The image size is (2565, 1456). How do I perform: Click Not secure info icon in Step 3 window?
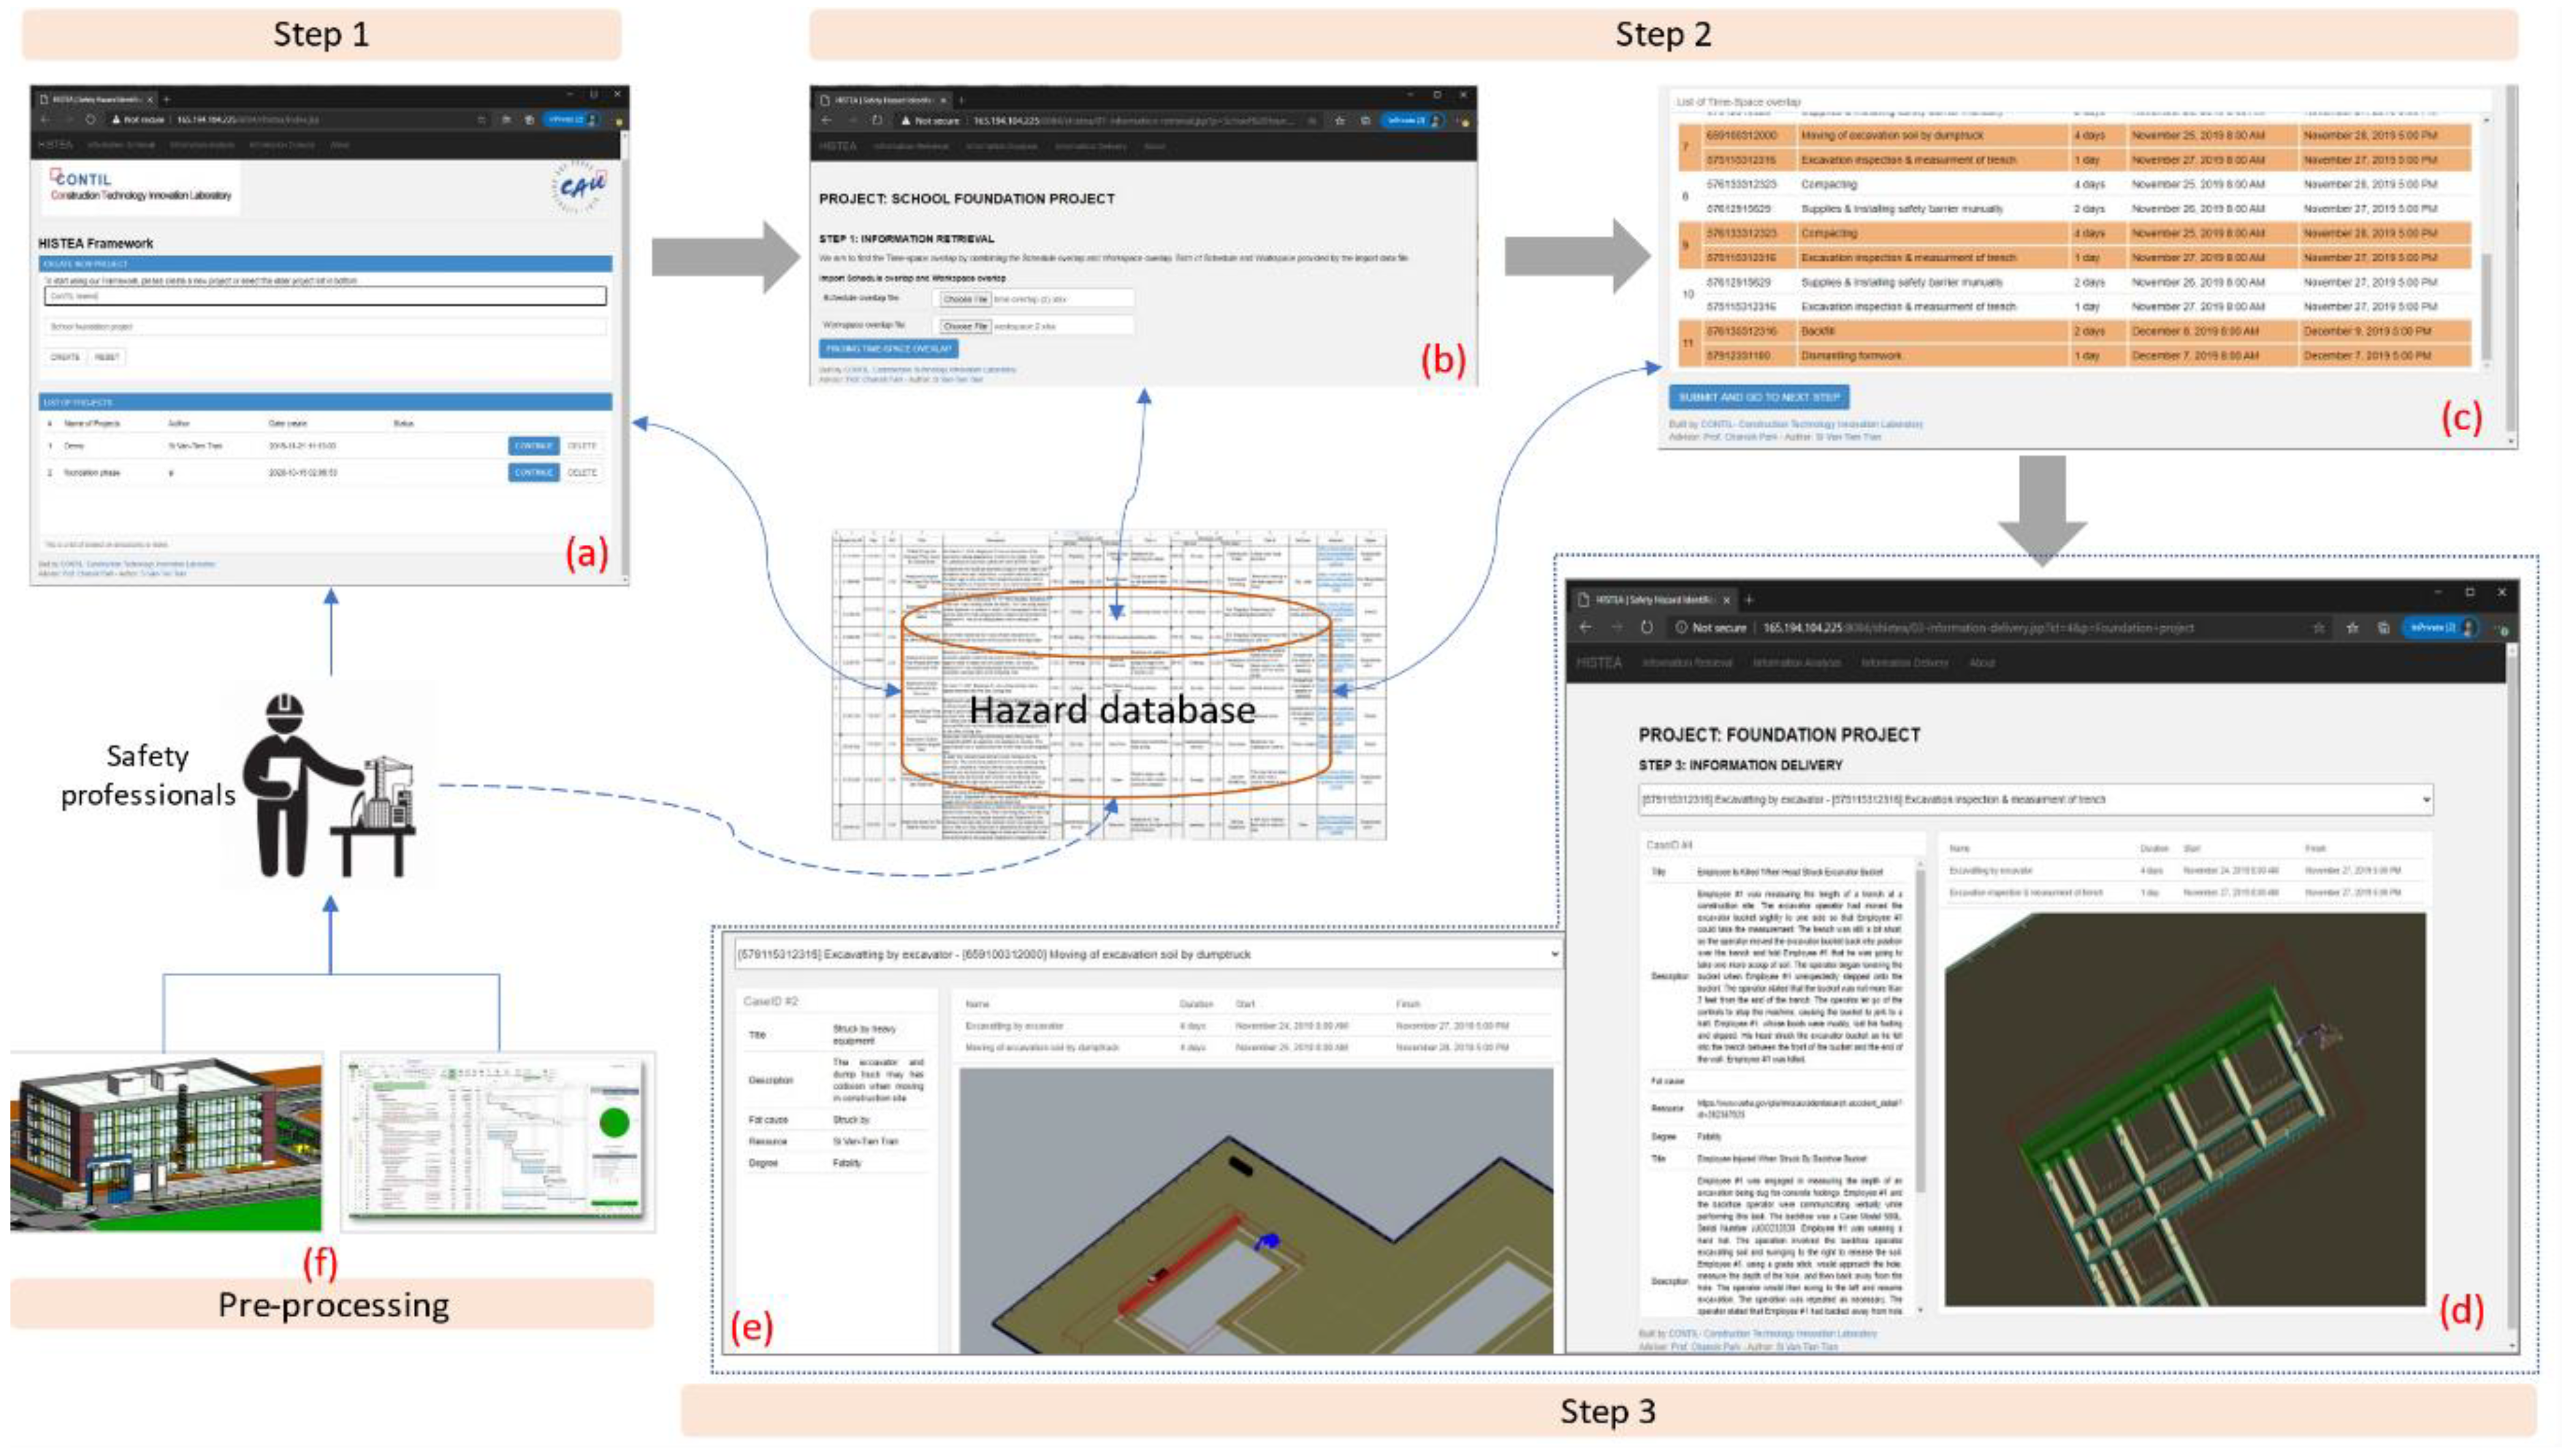[x=1683, y=627]
